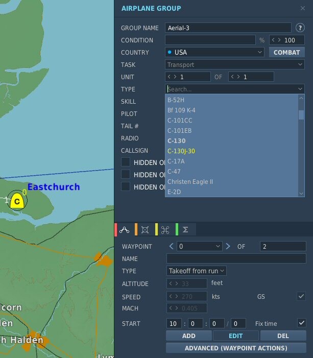Toggle the third HIDDEN ON checkbox
Image resolution: width=313 pixels, height=358 pixels.
tap(126, 187)
